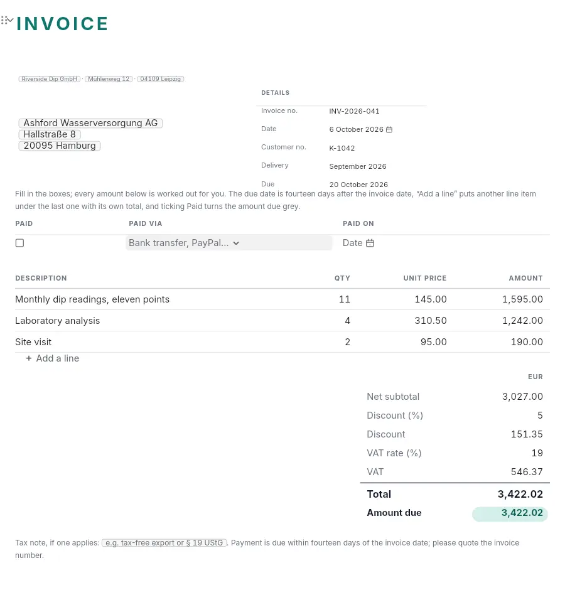Open calendar icon next to 6 October 2026
Viewport: 565px width, 590px height.
[x=389, y=129]
